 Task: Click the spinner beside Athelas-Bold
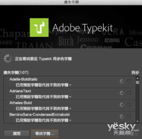click(x=122, y=105)
